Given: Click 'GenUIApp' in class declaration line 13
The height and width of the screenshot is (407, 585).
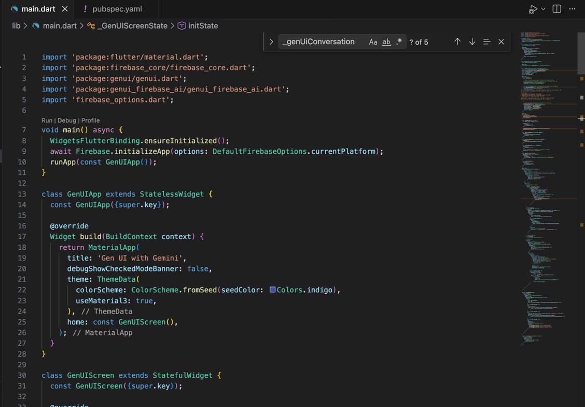Looking at the screenshot, I should point(85,194).
